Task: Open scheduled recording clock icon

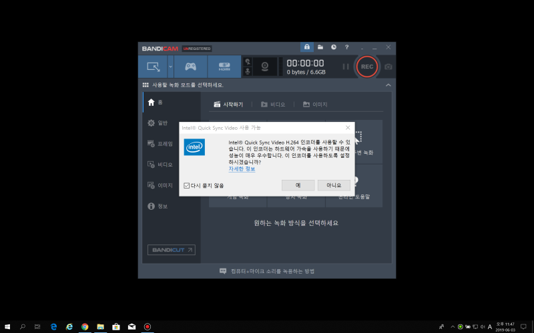Action: 333,47
